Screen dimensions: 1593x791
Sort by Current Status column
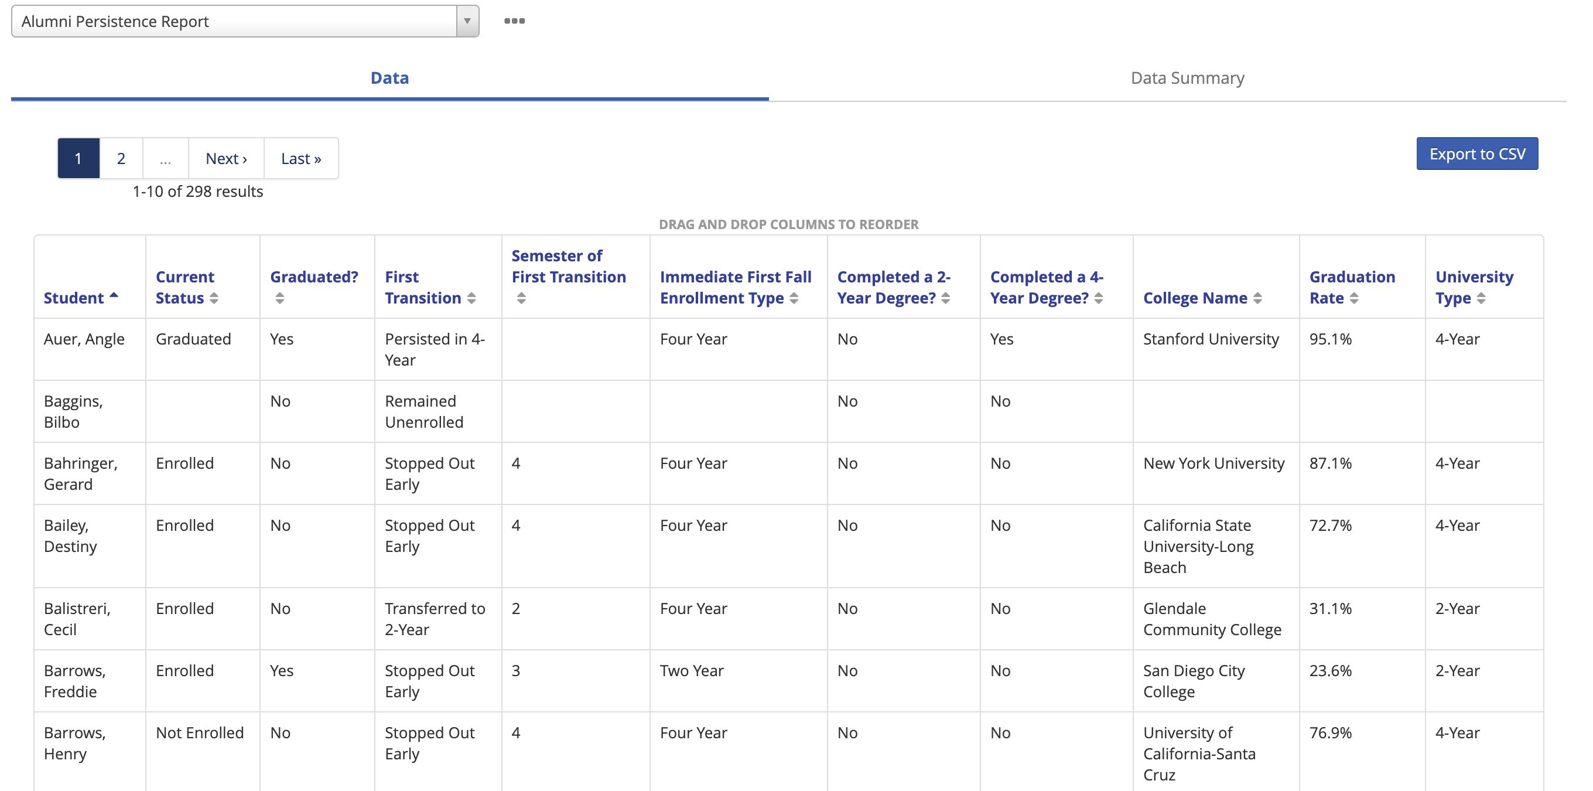[x=214, y=298]
